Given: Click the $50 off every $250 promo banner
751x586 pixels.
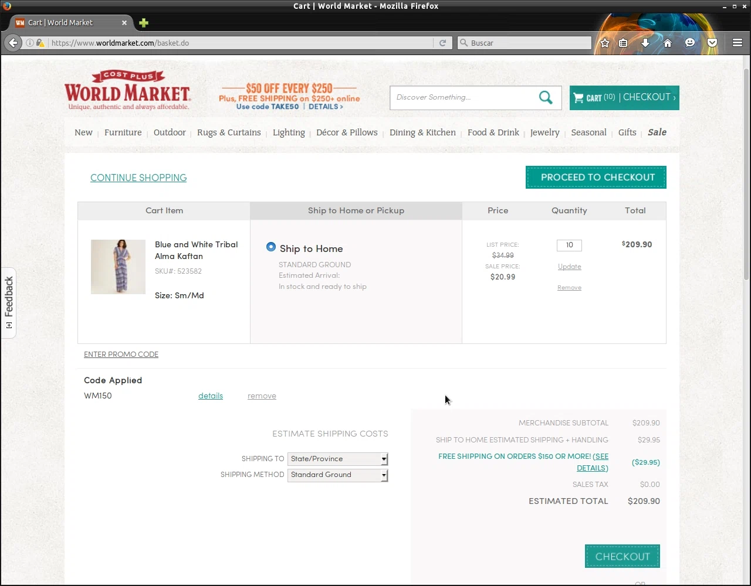Looking at the screenshot, I should (x=289, y=96).
